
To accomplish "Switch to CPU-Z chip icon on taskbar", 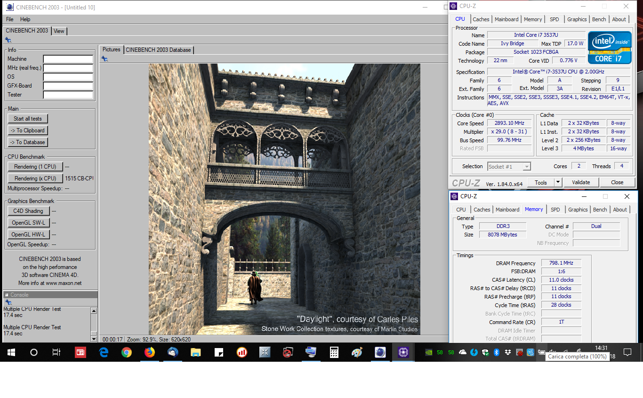I will pos(403,352).
